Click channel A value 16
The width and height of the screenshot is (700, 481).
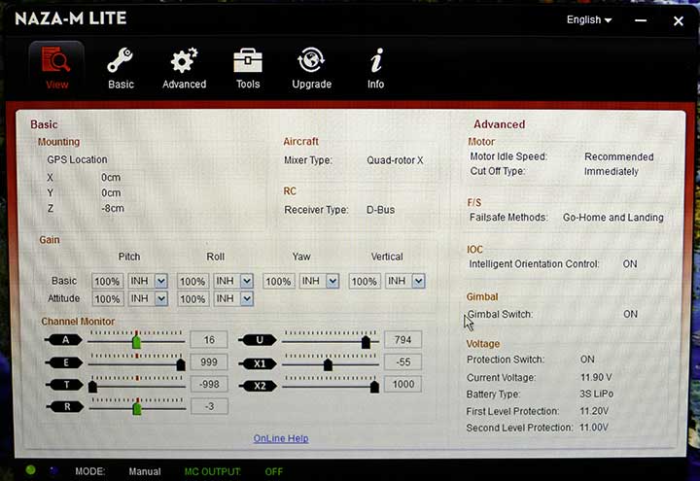point(209,340)
